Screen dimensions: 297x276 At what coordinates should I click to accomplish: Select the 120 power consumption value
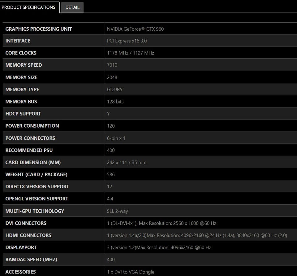pos(111,126)
